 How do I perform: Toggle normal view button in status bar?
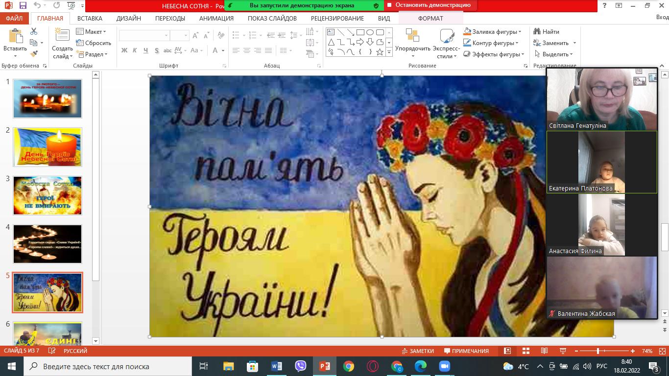(507, 351)
